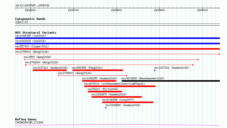227x128 pixels.
Task: Open esv2745403 (Wong2012b) label
Action: [x=75, y=73]
